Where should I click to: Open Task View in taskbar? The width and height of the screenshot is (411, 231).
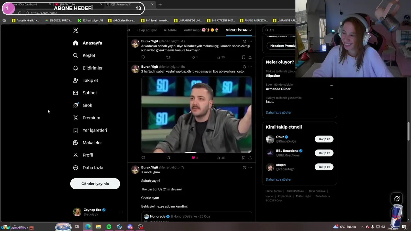(77, 227)
